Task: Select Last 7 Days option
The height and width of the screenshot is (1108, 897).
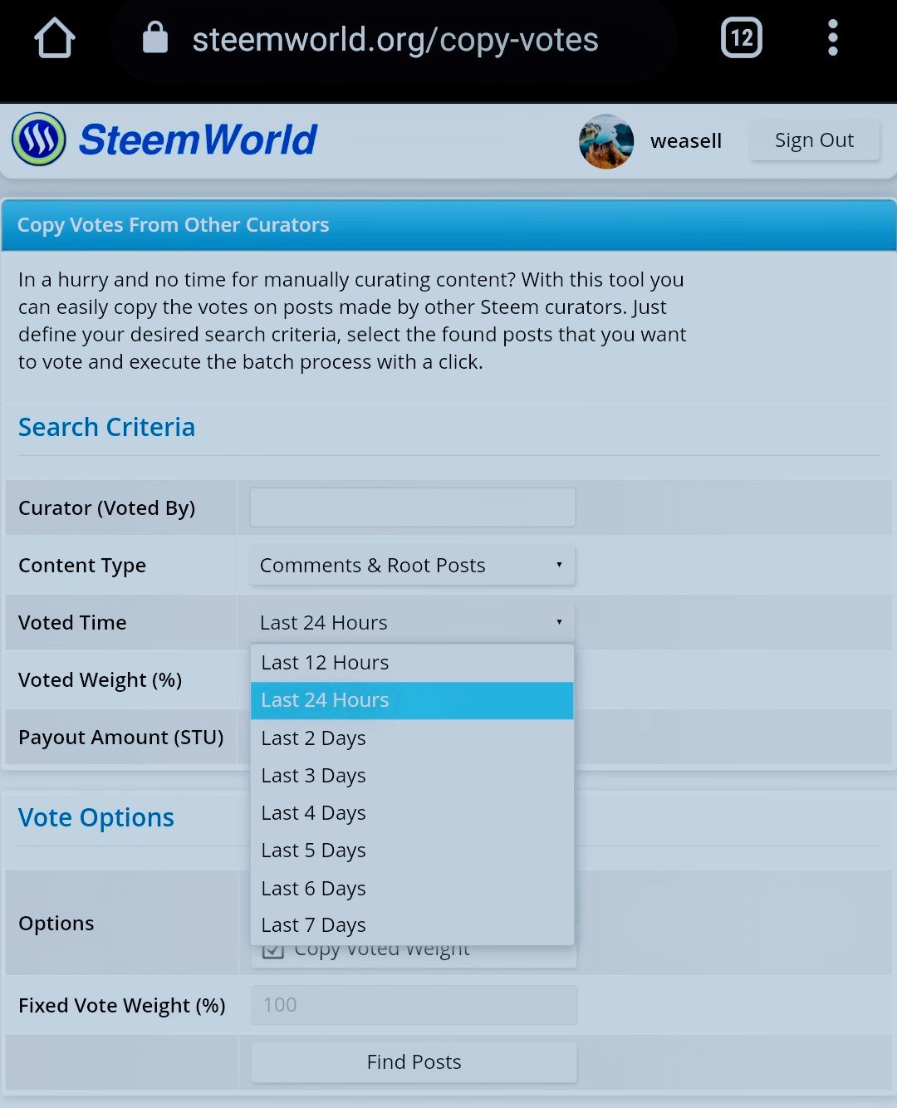Action: click(x=412, y=924)
